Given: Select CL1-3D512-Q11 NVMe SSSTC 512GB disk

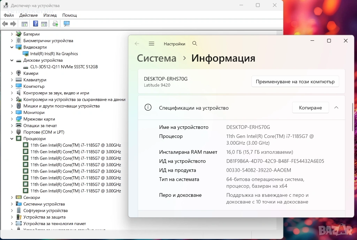Looking at the screenshot, I should coord(64,67).
